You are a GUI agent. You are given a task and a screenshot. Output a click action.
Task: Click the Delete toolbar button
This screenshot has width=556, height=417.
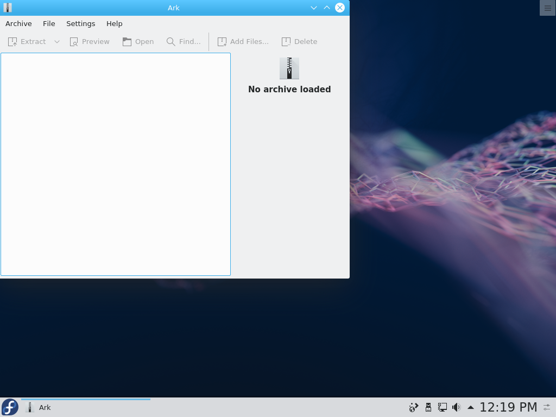coord(299,42)
